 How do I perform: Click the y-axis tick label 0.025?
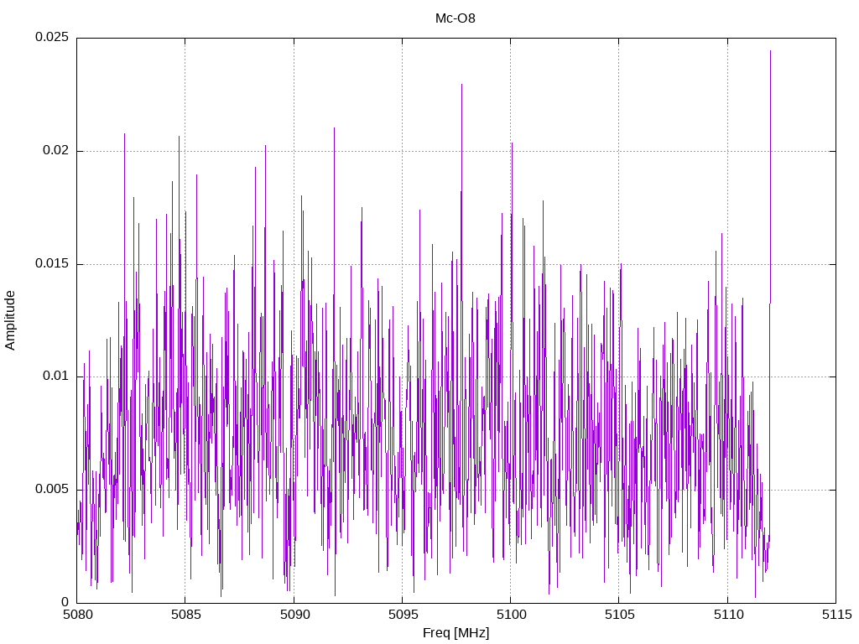point(52,37)
